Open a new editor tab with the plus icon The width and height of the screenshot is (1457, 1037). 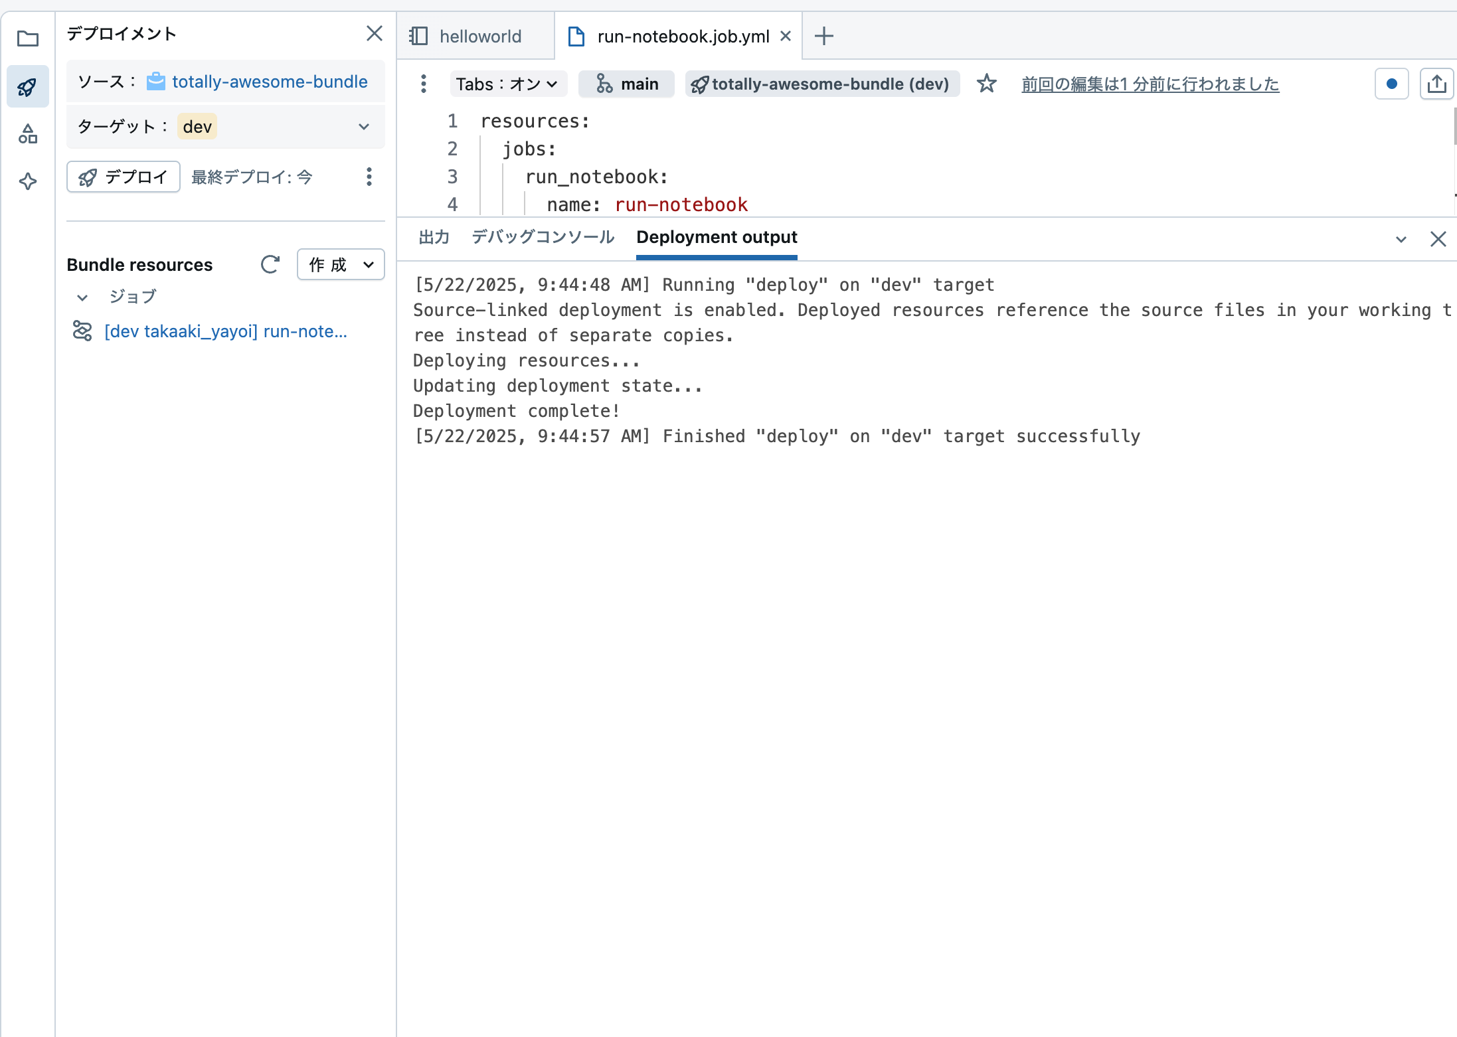(x=823, y=36)
